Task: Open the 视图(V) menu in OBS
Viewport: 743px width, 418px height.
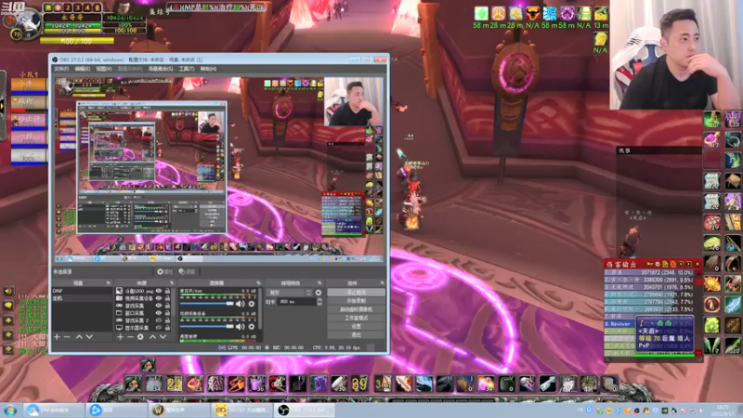Action: pos(104,69)
